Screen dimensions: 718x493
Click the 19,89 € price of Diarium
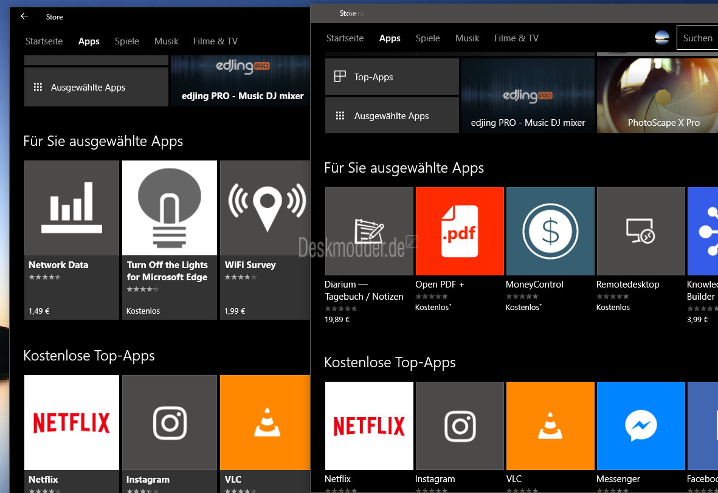pyautogui.click(x=337, y=320)
